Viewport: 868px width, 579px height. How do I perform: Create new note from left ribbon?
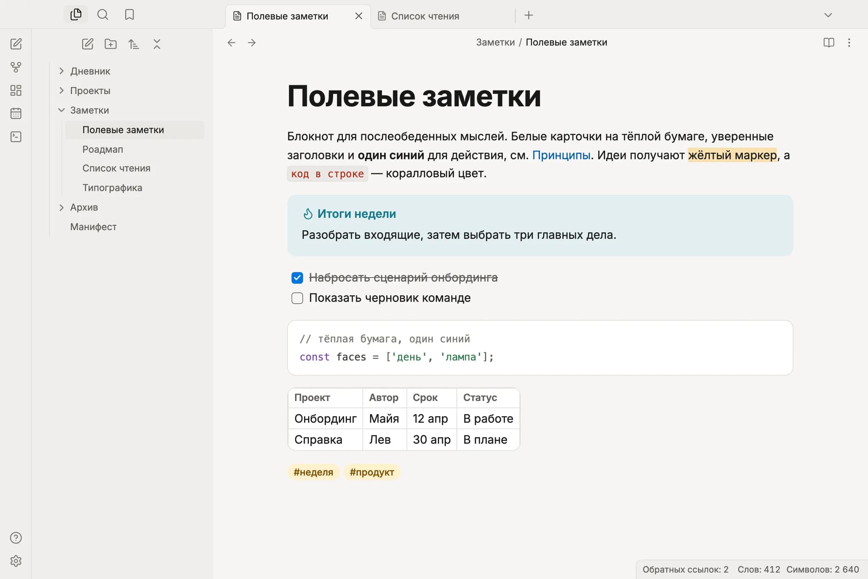(16, 44)
